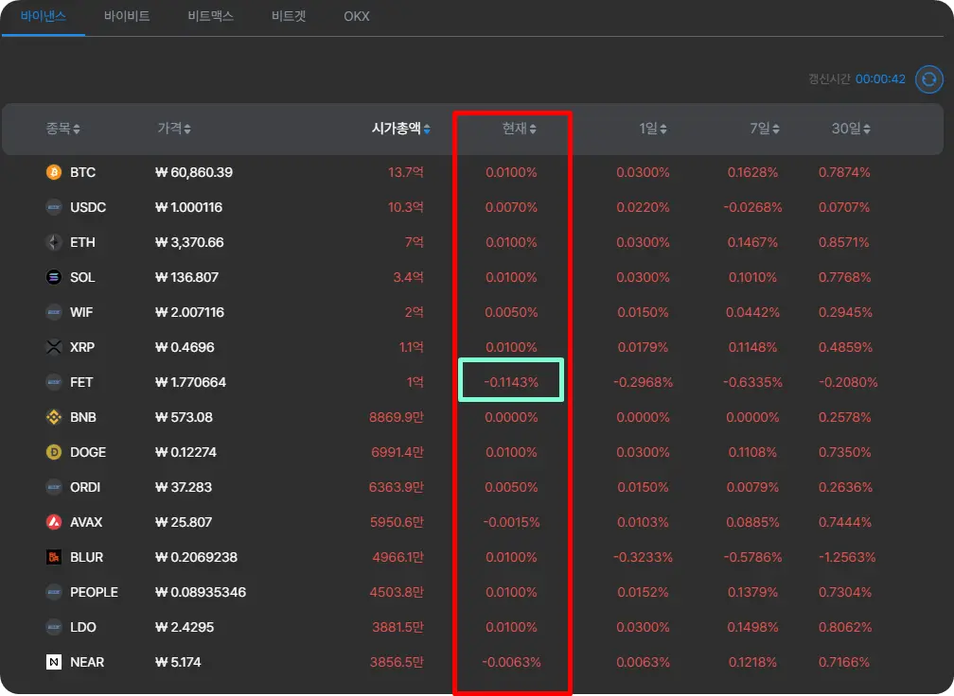Select the SOL symbol name
The image size is (954, 696).
(x=82, y=277)
